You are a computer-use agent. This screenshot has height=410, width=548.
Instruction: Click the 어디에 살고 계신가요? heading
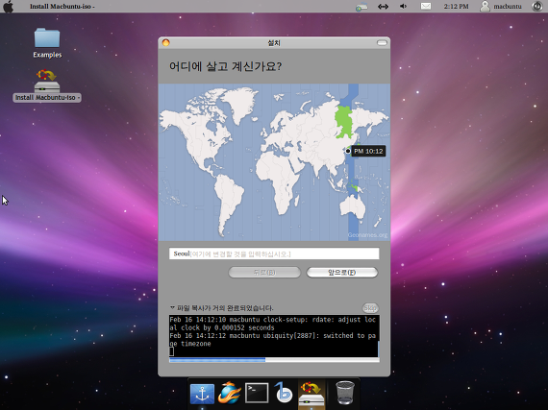click(225, 66)
